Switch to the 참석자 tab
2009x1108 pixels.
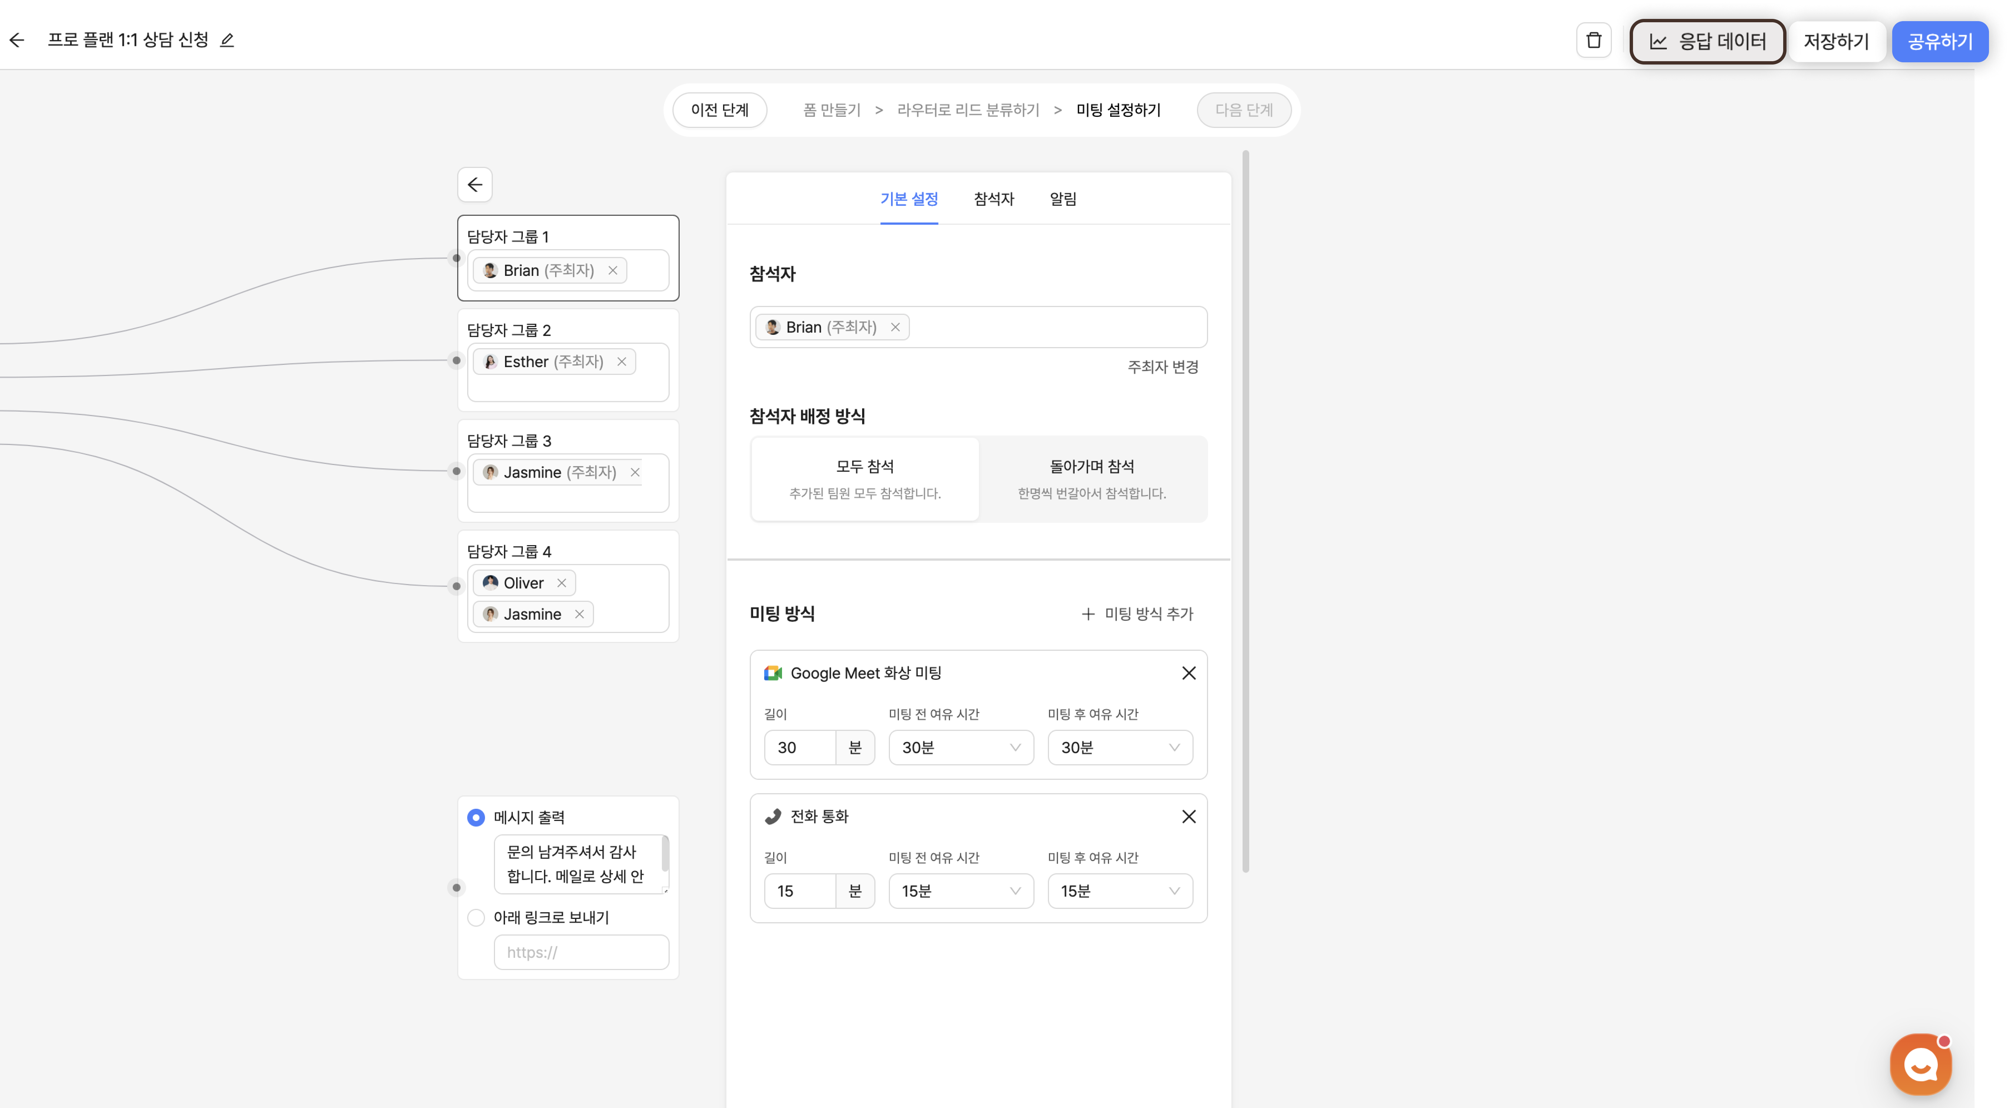[x=994, y=199]
